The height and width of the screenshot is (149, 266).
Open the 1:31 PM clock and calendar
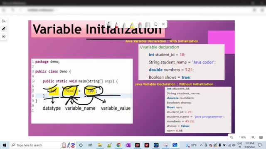[249, 145]
